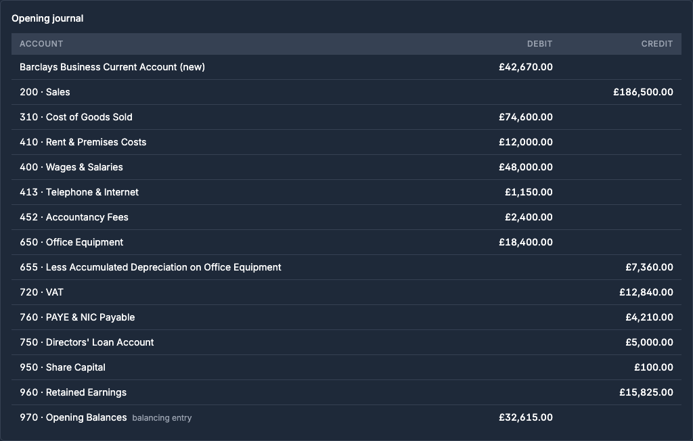Select the £32,615.00 debit amount
The height and width of the screenshot is (441, 693).
click(x=525, y=417)
